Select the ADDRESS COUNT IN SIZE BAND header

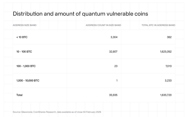[x=103, y=25]
